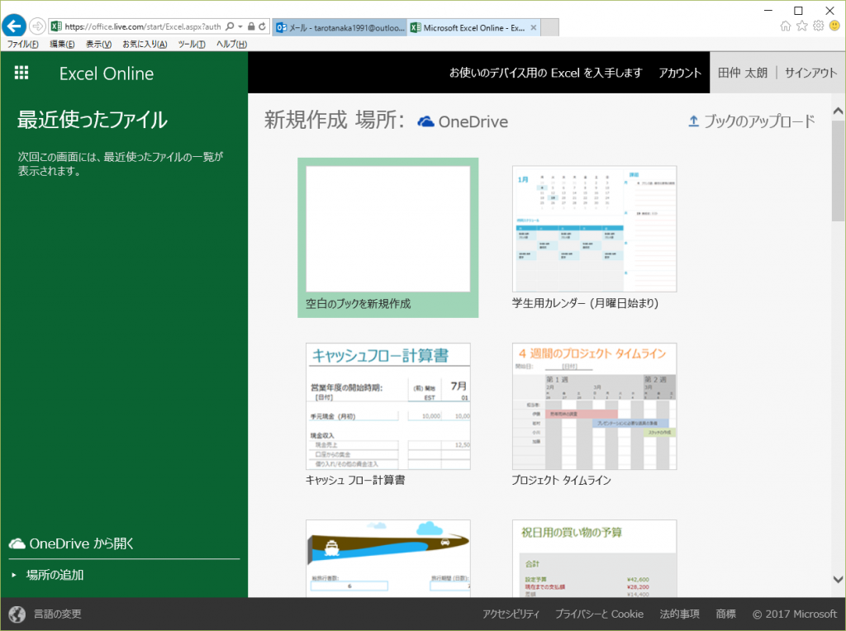Open the address bar search dropdown arrow

click(x=240, y=26)
